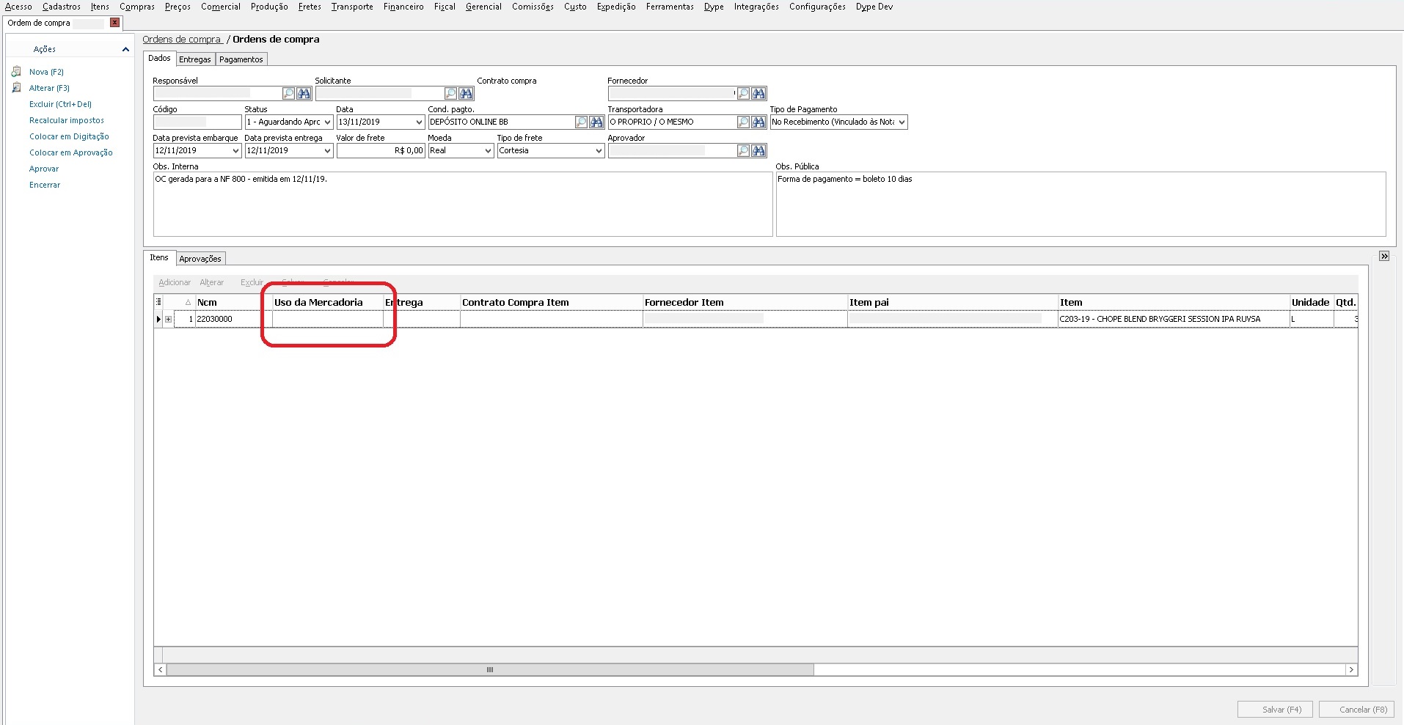The image size is (1404, 725).
Task: Click the Transportadora binoculars lookup icon
Action: [x=759, y=122]
